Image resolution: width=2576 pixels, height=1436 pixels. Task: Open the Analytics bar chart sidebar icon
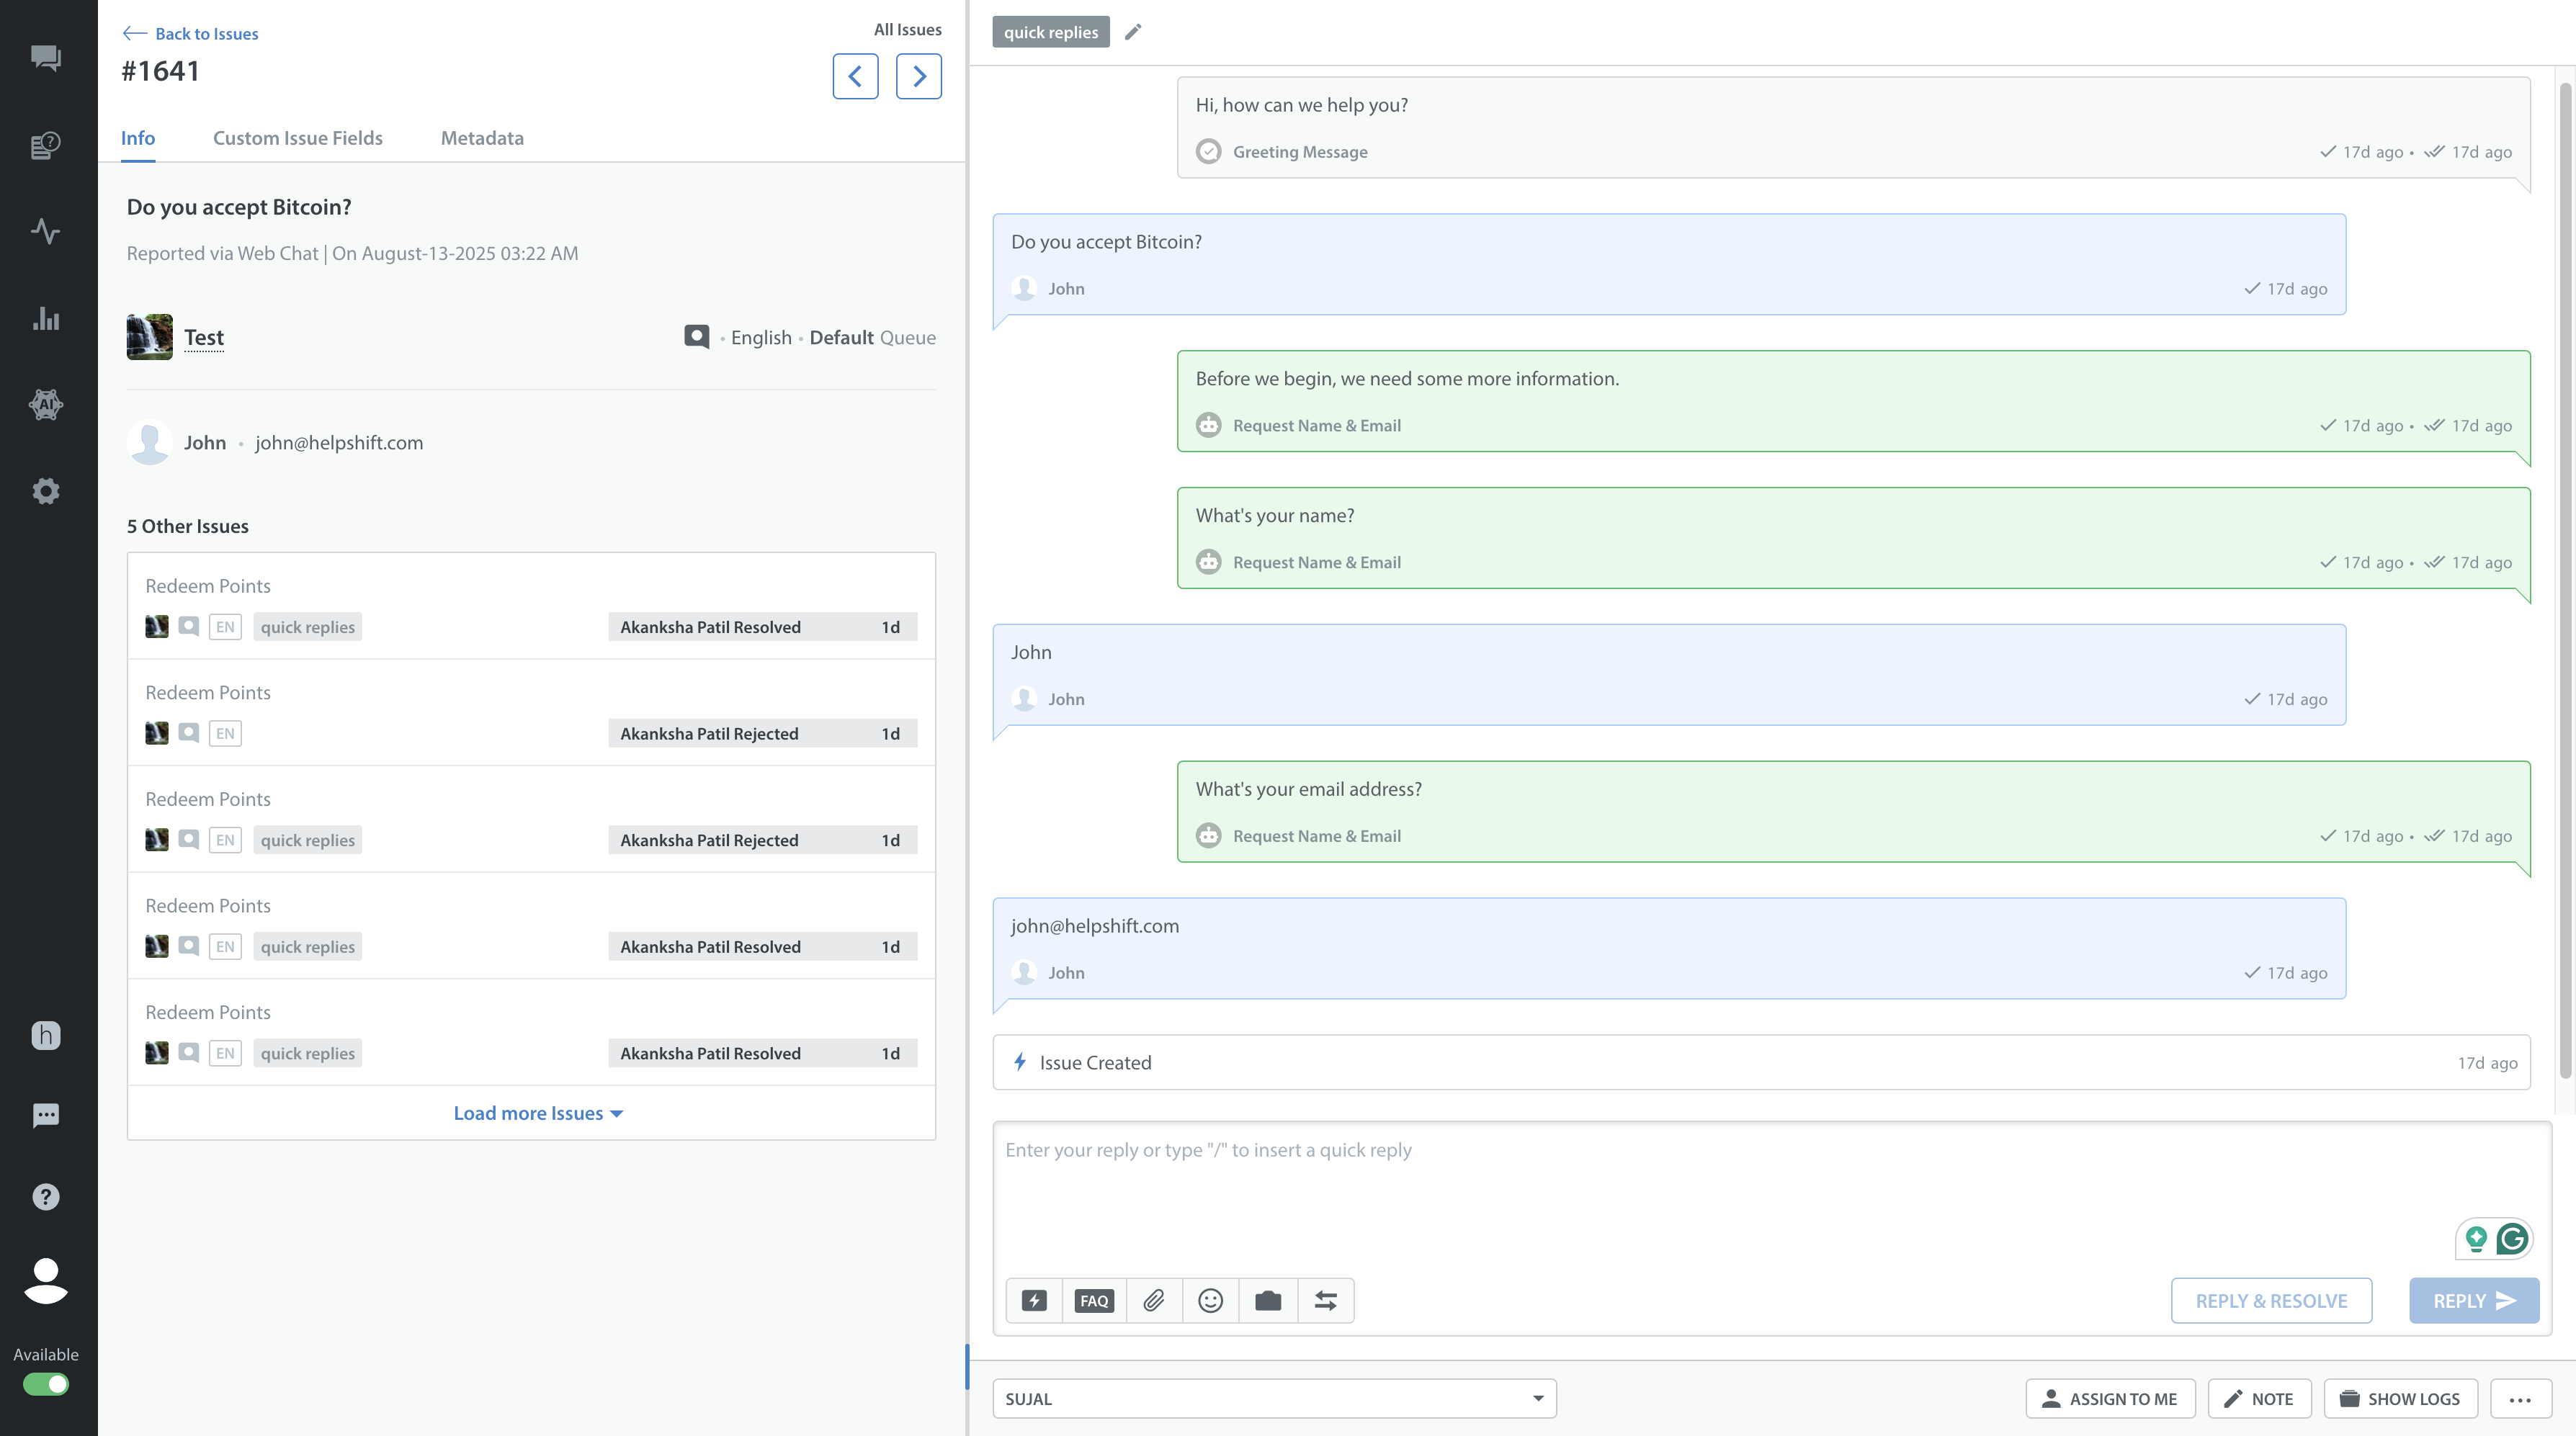point(46,319)
